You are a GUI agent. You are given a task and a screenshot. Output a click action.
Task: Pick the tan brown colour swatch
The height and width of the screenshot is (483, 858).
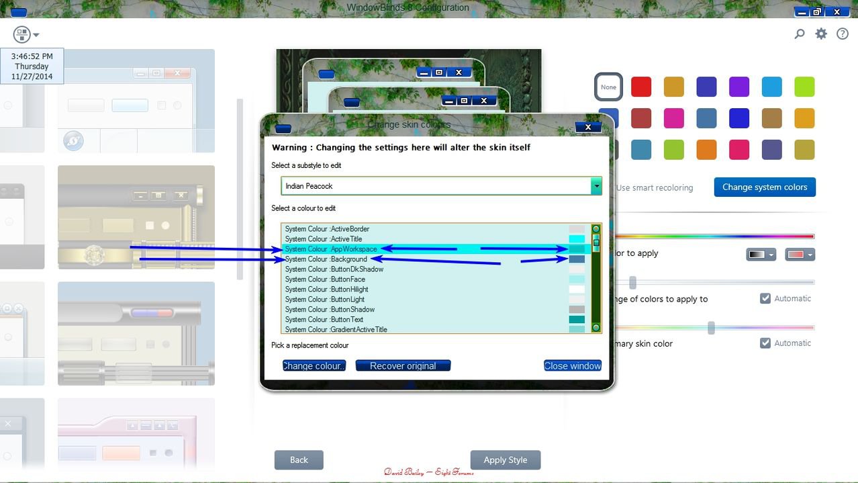click(x=772, y=118)
